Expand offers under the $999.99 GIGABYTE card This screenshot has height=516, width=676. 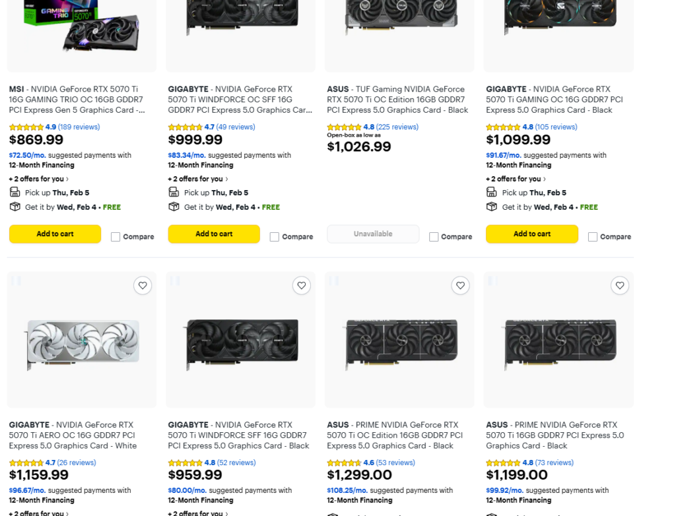click(x=197, y=179)
